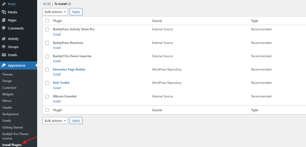This screenshot has height=147, width=306.
Task: Click the Plugin column header at top
Action: tap(57, 21)
